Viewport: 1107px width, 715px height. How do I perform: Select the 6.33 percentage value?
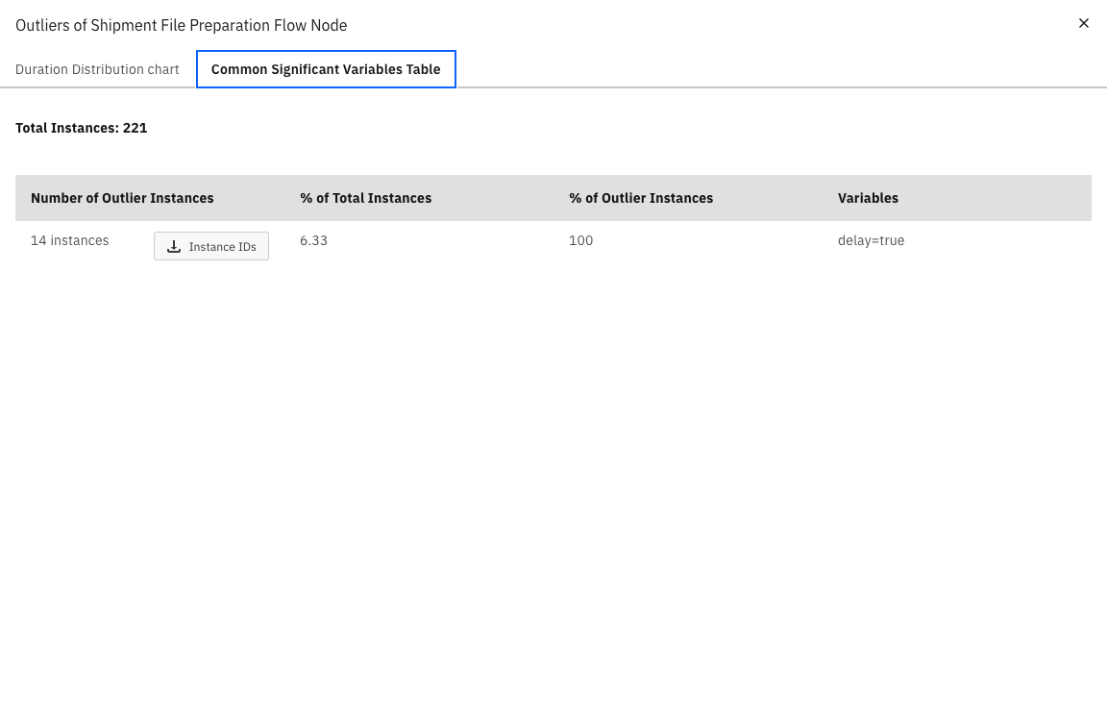click(x=313, y=240)
